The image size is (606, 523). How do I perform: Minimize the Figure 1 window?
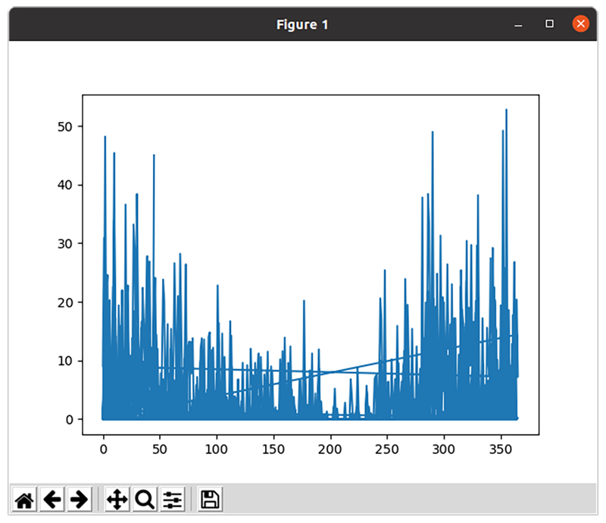click(x=519, y=23)
